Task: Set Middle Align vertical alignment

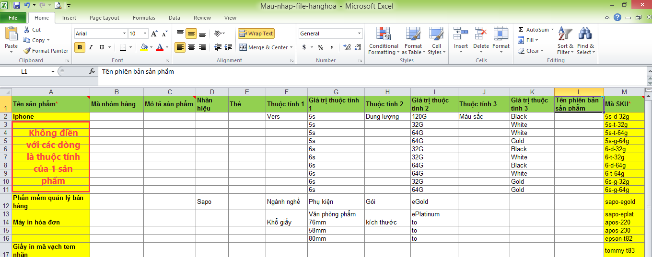Action: click(191, 34)
